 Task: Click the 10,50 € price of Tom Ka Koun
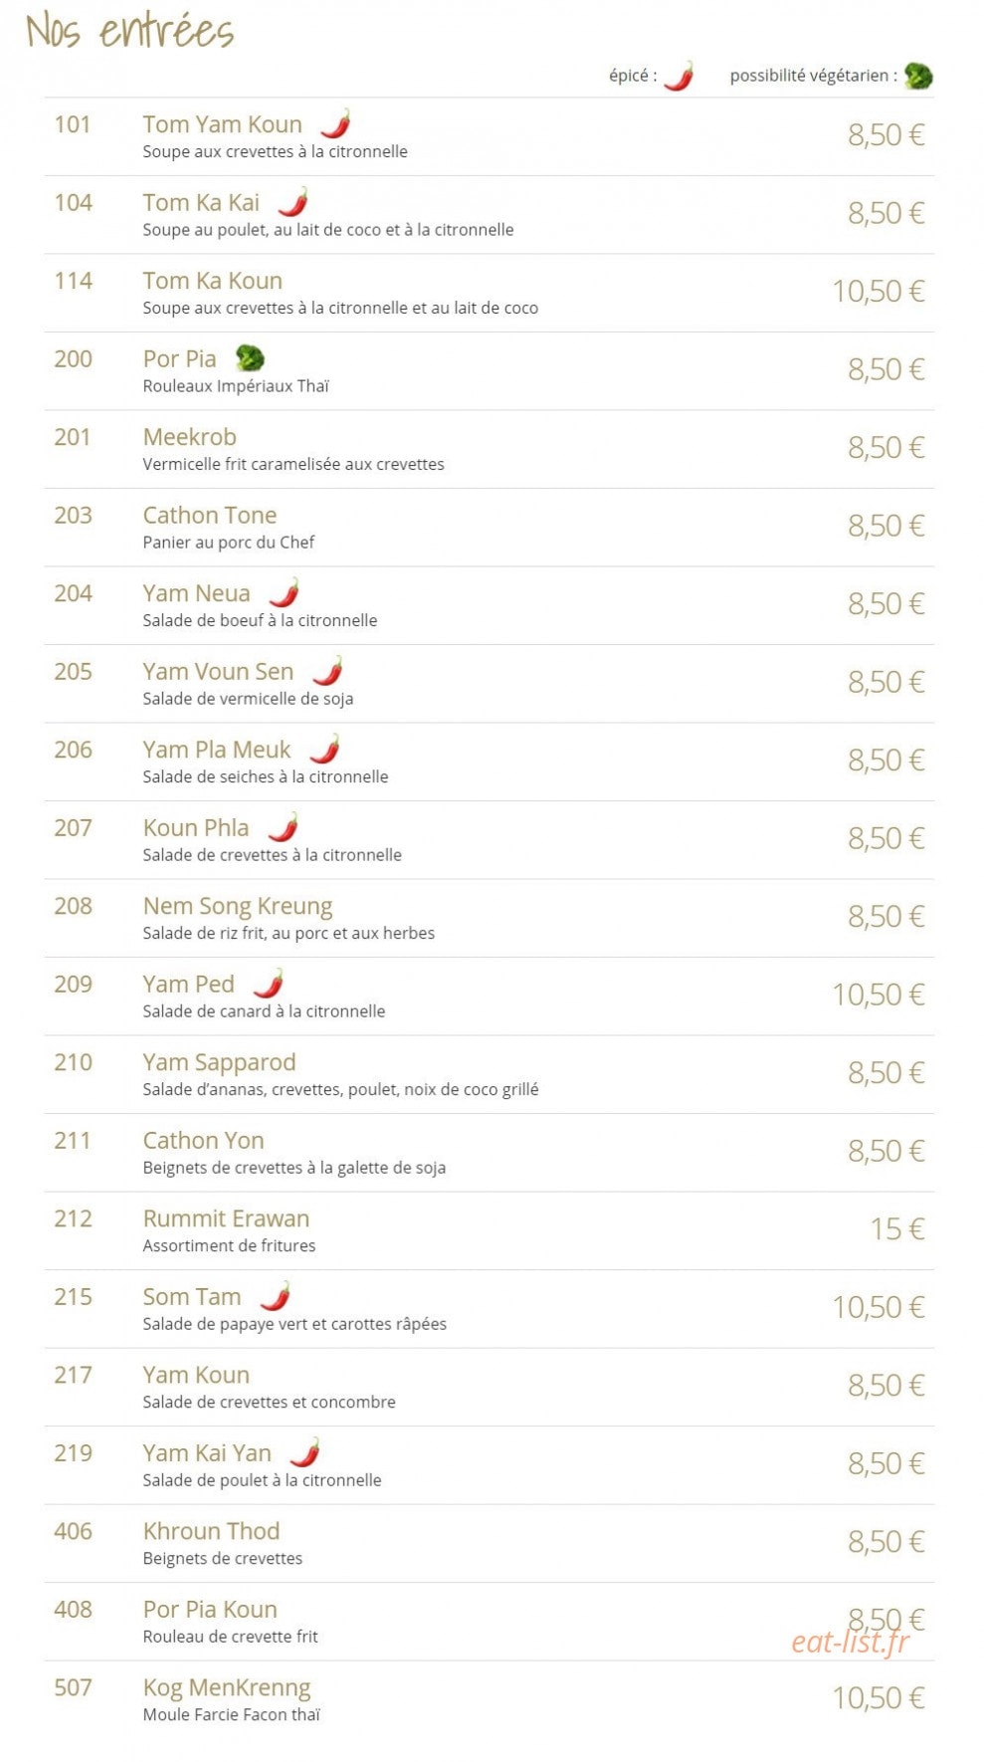point(880,292)
